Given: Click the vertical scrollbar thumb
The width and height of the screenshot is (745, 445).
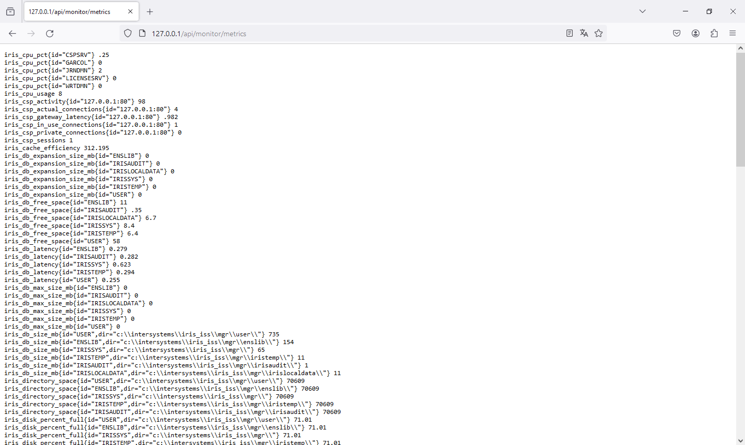Looking at the screenshot, I should tap(740, 109).
